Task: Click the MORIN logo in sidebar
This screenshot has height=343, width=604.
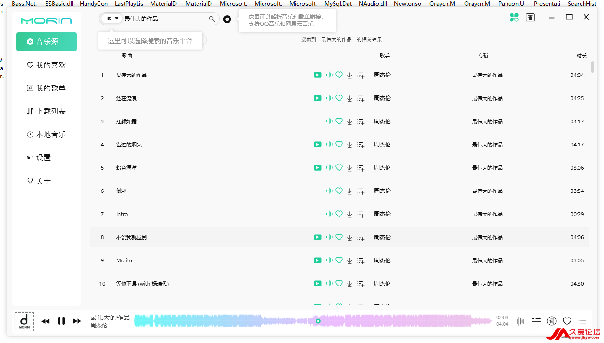Action: pyautogui.click(x=46, y=21)
